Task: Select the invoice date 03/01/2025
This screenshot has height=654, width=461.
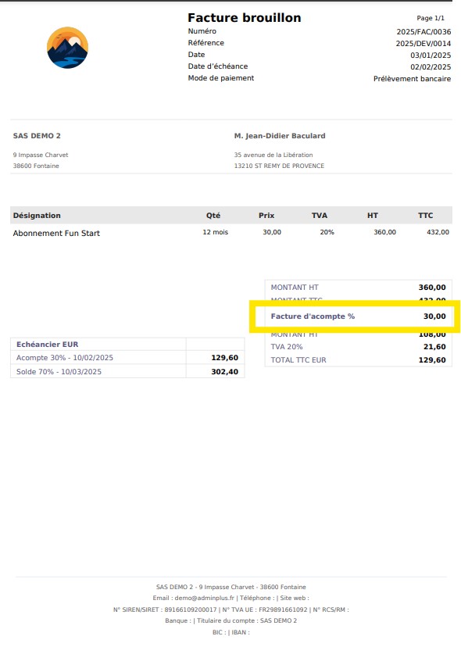Action: point(430,55)
